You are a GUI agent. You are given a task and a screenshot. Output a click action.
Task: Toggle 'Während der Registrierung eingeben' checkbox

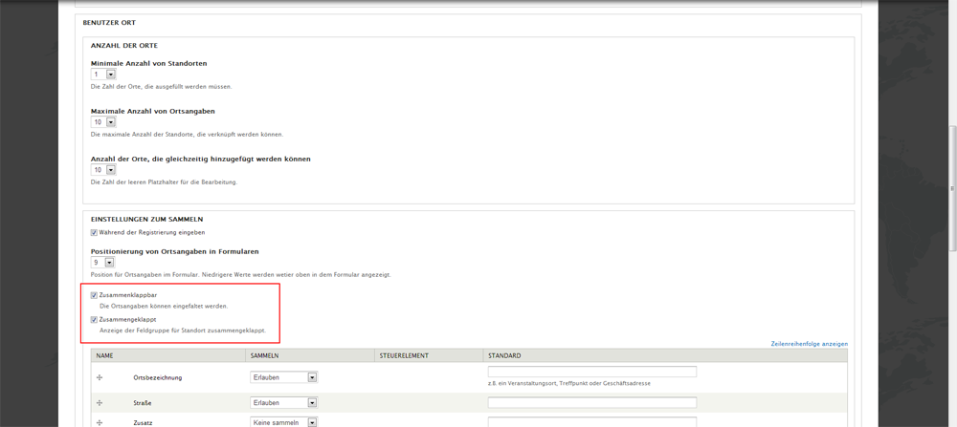tap(94, 232)
